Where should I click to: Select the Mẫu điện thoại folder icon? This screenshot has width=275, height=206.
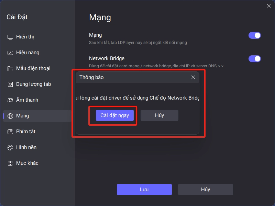pos(10,68)
